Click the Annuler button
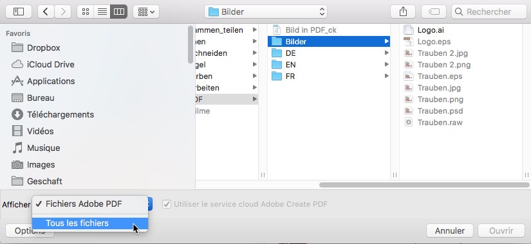This screenshot has height=244, width=531. (450, 231)
